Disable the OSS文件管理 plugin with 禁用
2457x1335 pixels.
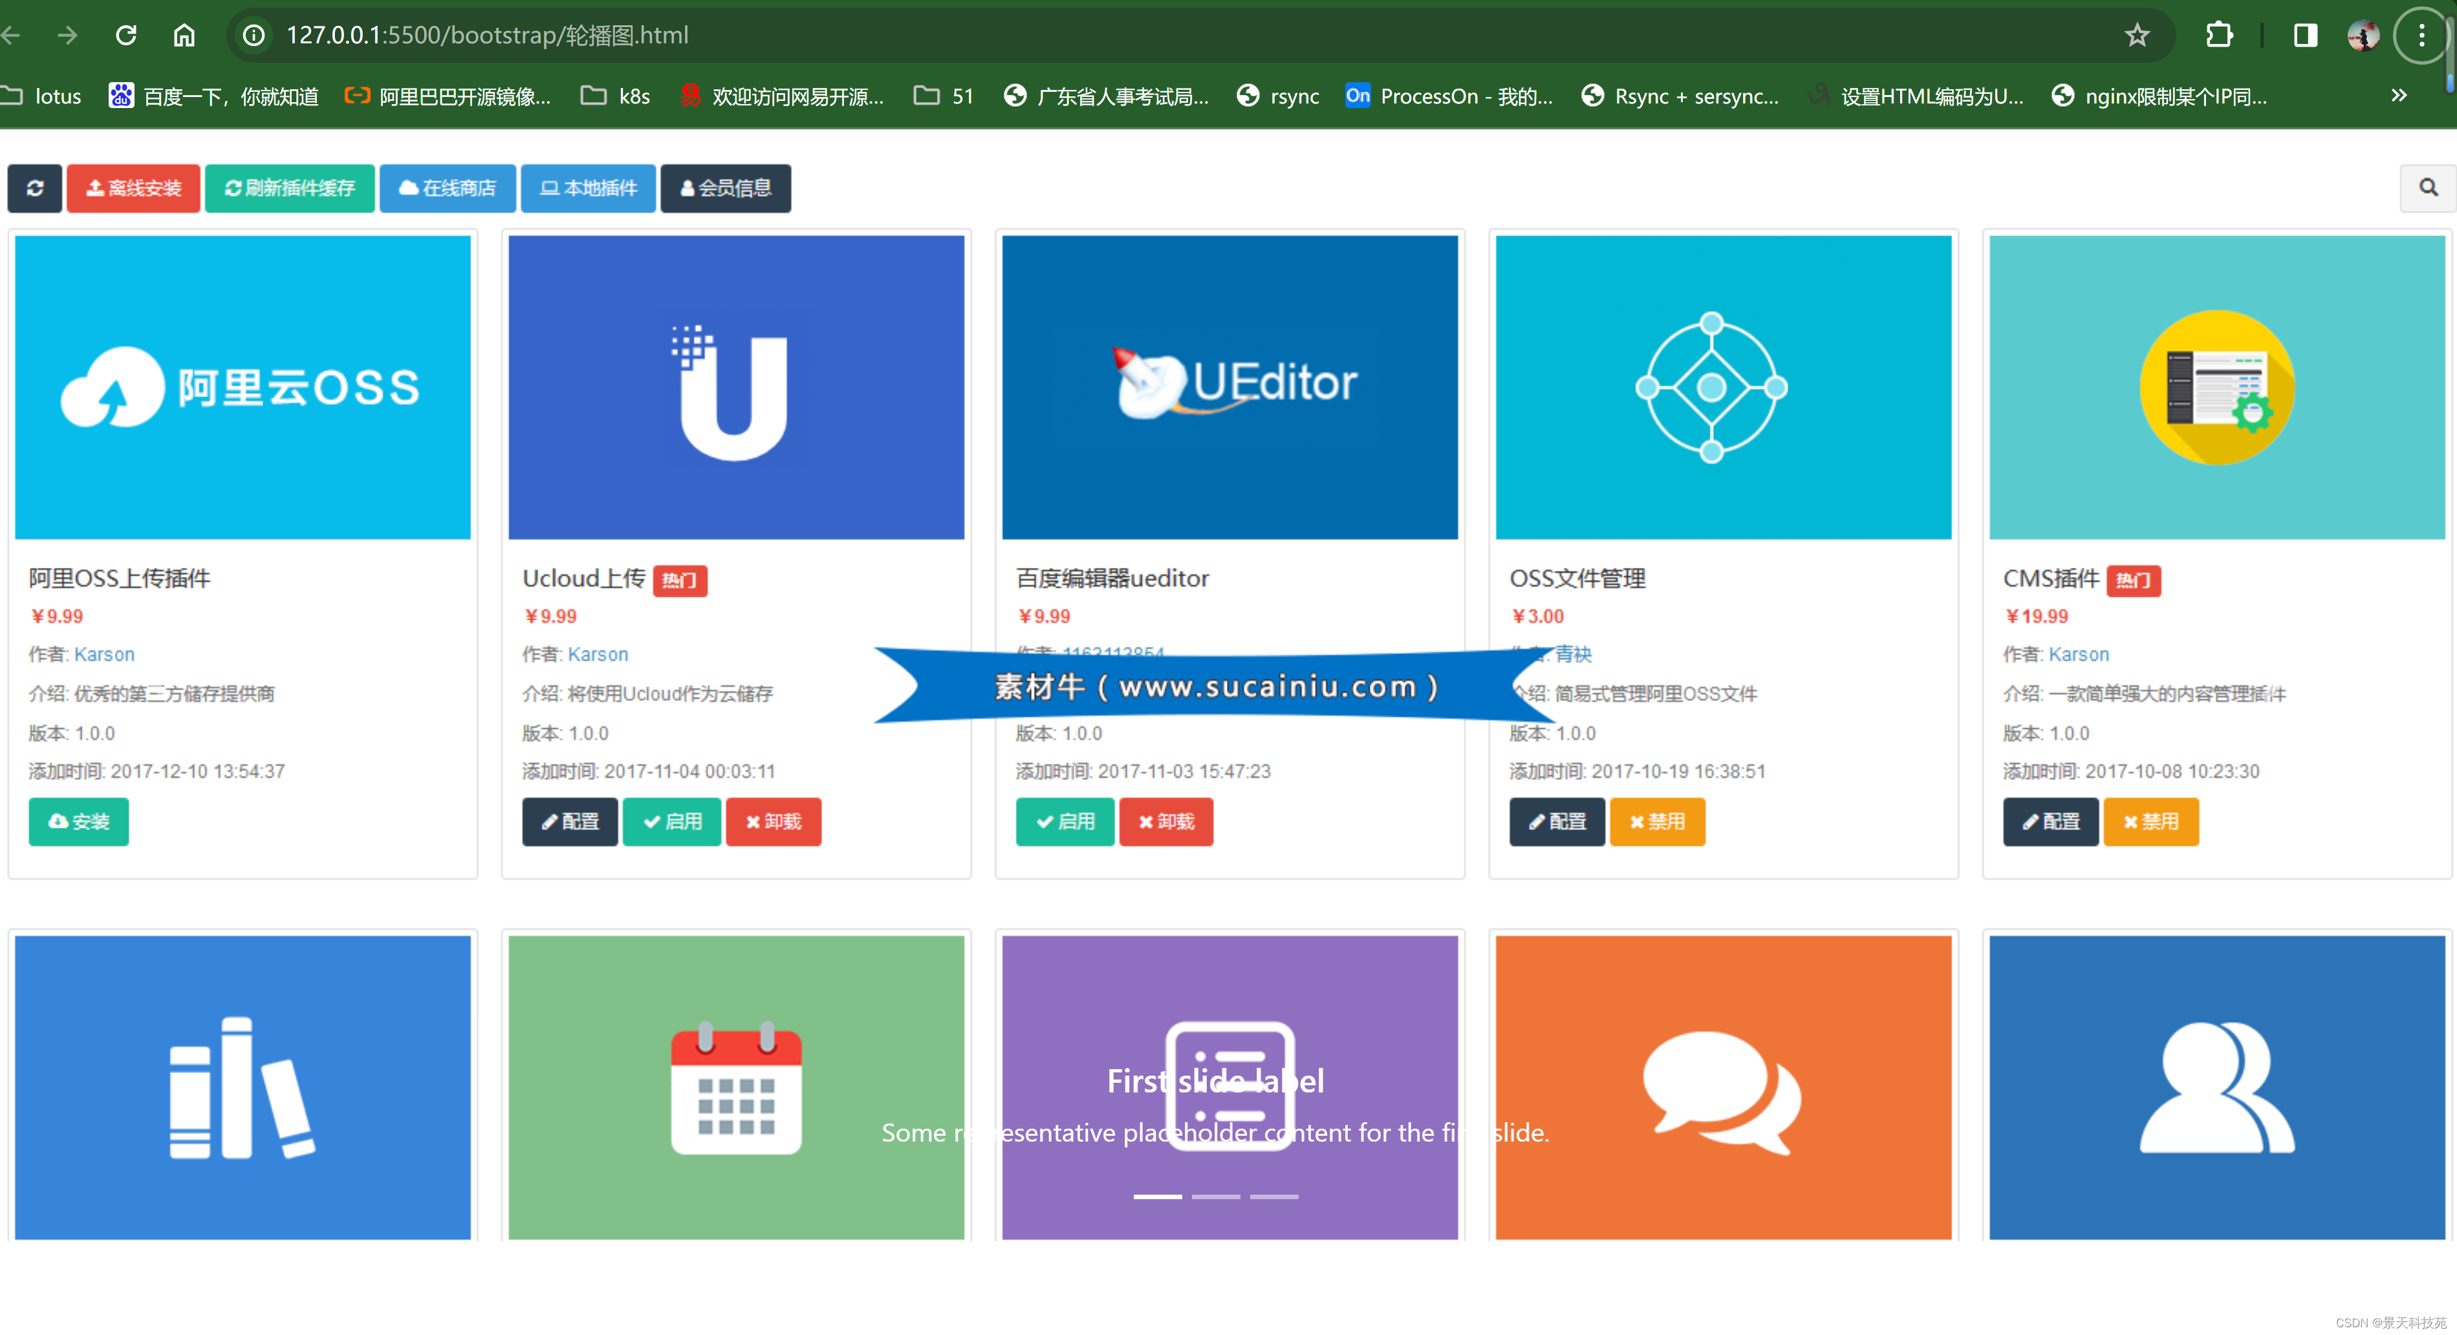point(1657,821)
